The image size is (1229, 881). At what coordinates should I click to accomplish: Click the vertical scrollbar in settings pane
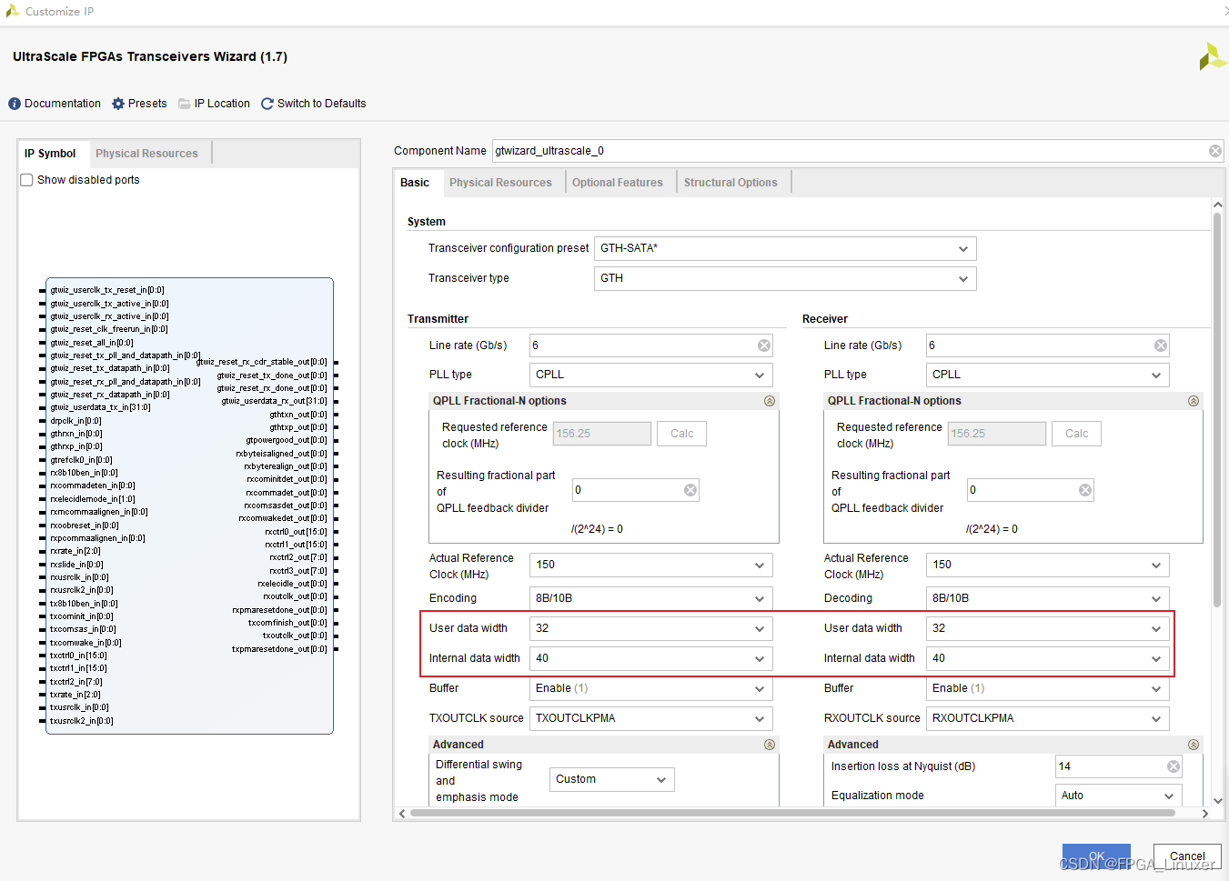tap(1217, 409)
